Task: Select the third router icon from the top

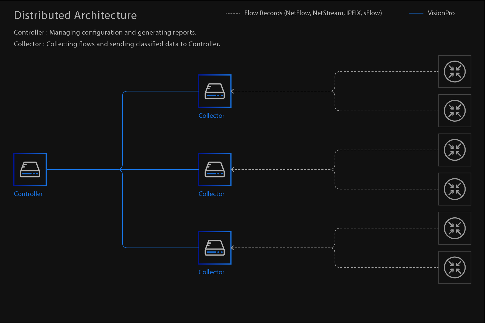Action: pos(455,150)
